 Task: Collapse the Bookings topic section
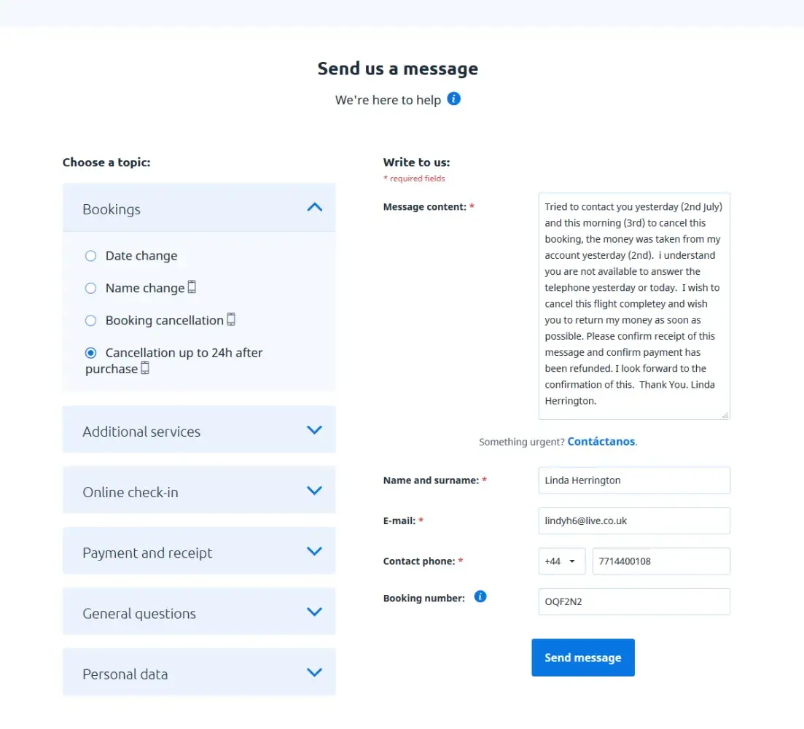[314, 208]
